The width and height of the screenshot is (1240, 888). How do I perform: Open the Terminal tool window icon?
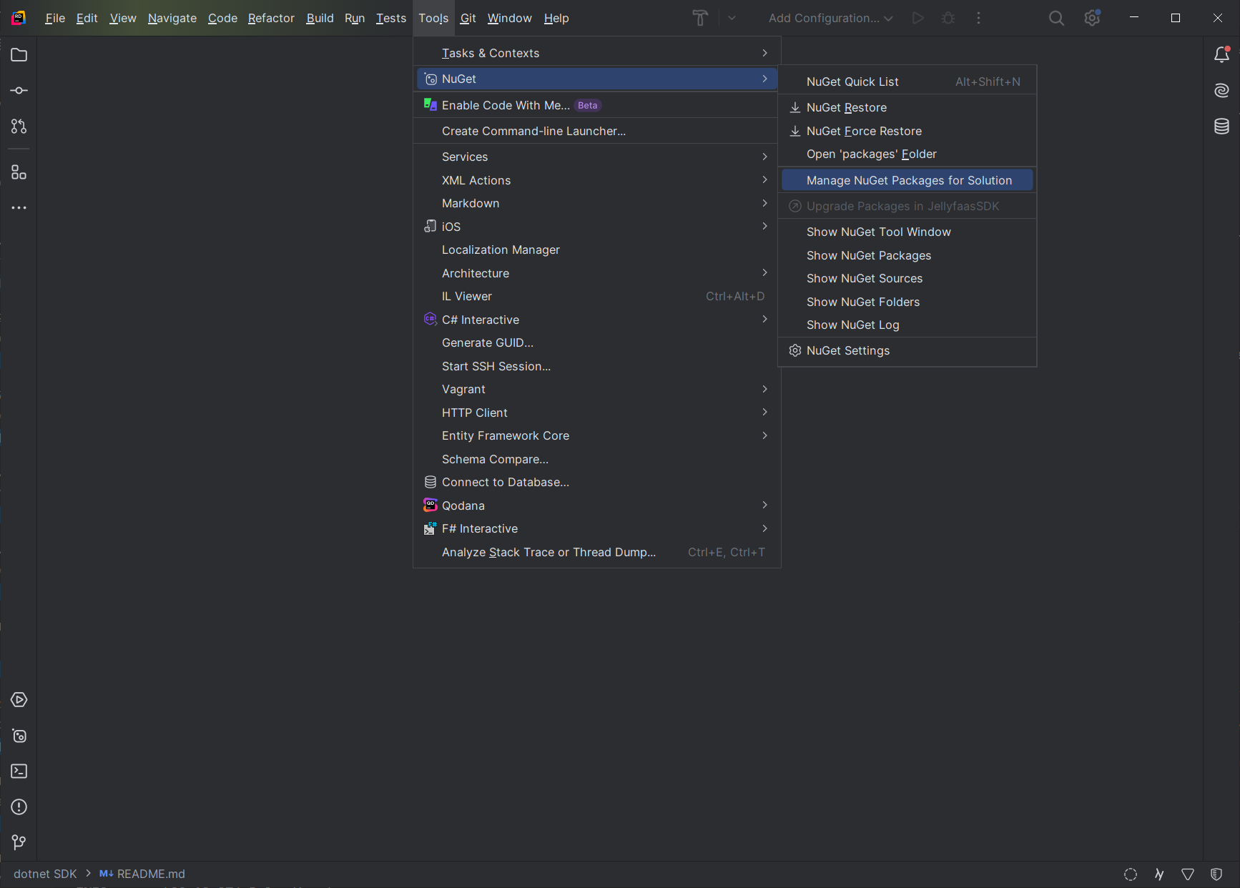[19, 771]
